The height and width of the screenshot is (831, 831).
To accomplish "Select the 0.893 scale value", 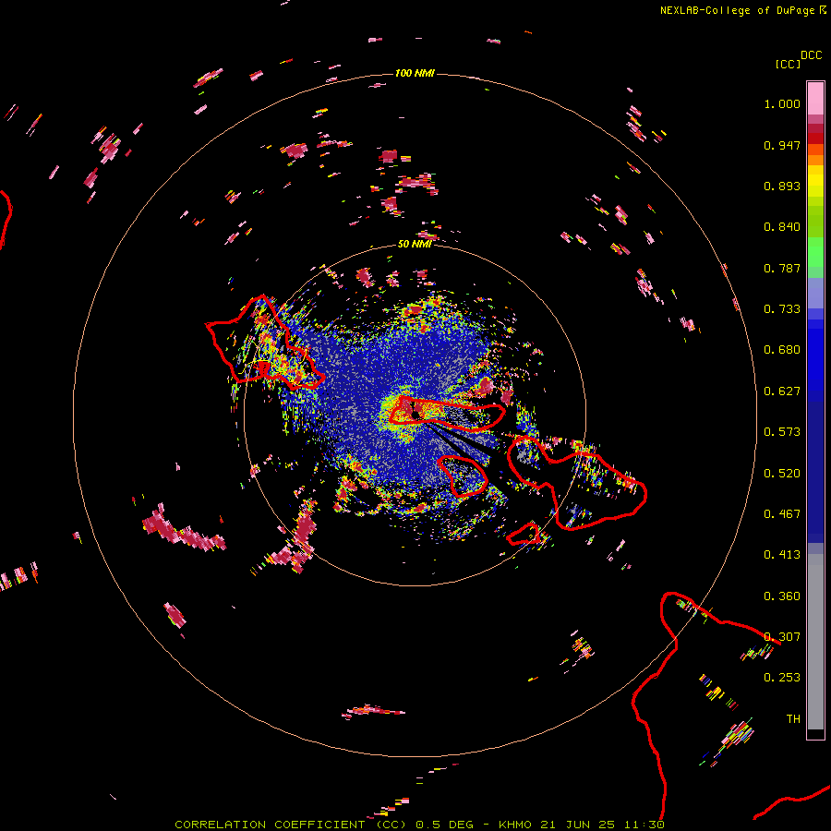I will click(x=782, y=186).
